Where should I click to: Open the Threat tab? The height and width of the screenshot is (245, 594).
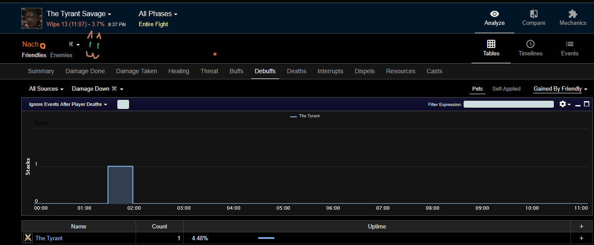pyautogui.click(x=209, y=71)
